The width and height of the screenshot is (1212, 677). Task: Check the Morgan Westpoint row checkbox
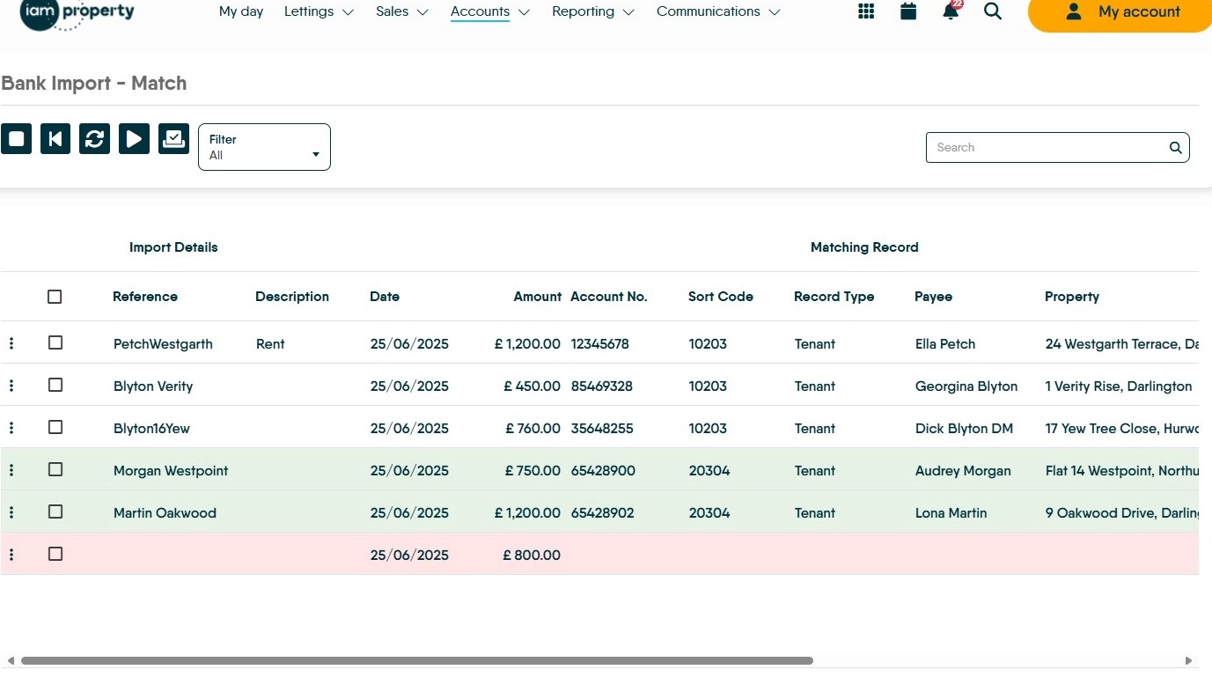pos(55,469)
